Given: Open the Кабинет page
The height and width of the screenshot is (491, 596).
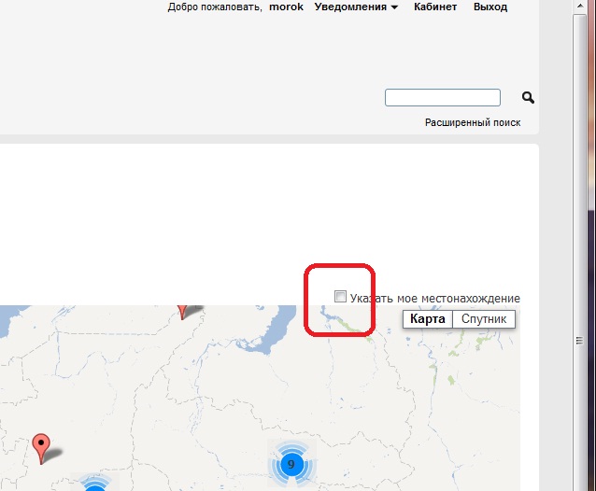Looking at the screenshot, I should [435, 7].
